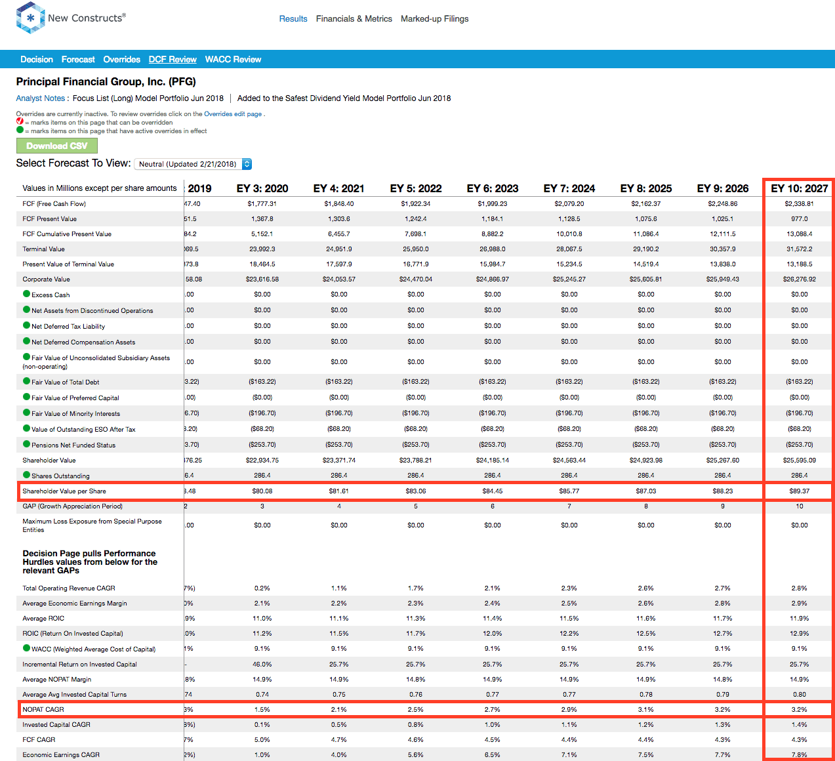Click the Corporate Value row label

tap(46, 279)
